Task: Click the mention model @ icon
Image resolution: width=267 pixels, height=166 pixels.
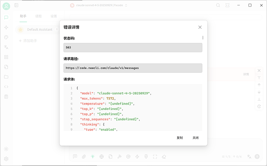Action: pos(128,157)
